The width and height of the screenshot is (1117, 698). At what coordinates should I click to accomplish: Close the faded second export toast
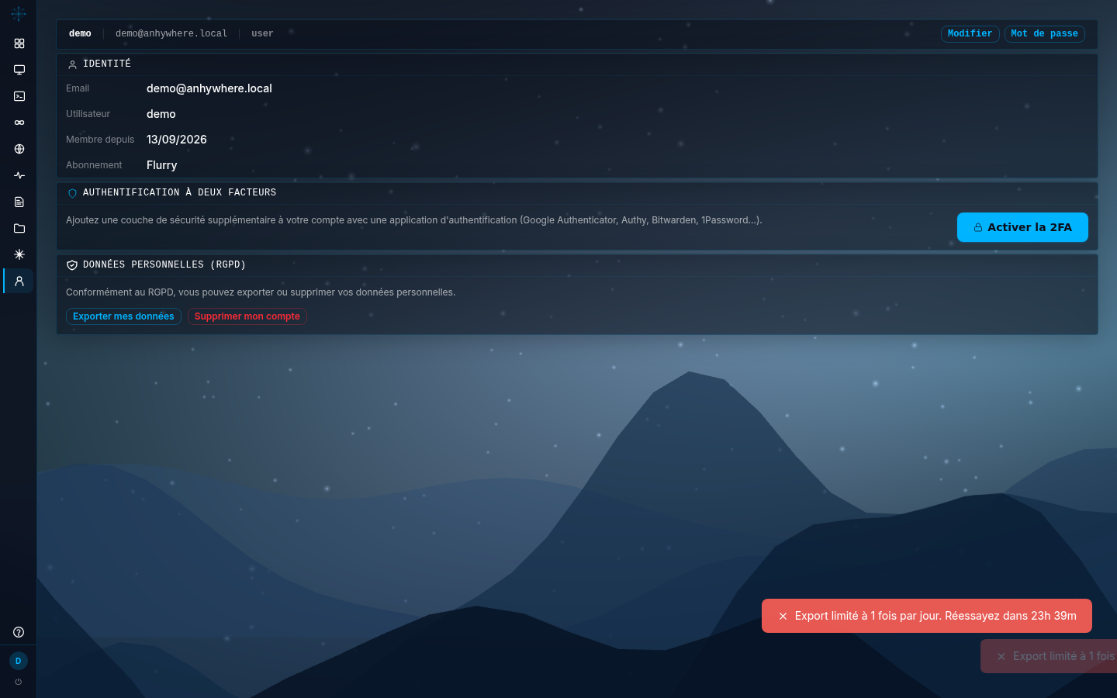point(1001,656)
